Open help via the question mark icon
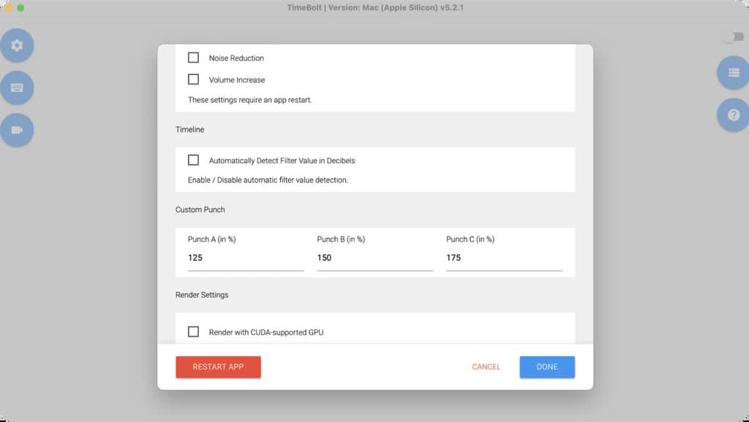Screen dimensions: 749x422 point(734,115)
